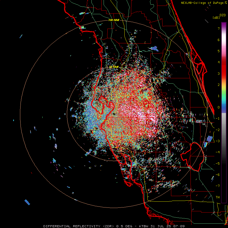Click the black radar site marker at center
Screen dimensions: 228x228
[114, 114]
